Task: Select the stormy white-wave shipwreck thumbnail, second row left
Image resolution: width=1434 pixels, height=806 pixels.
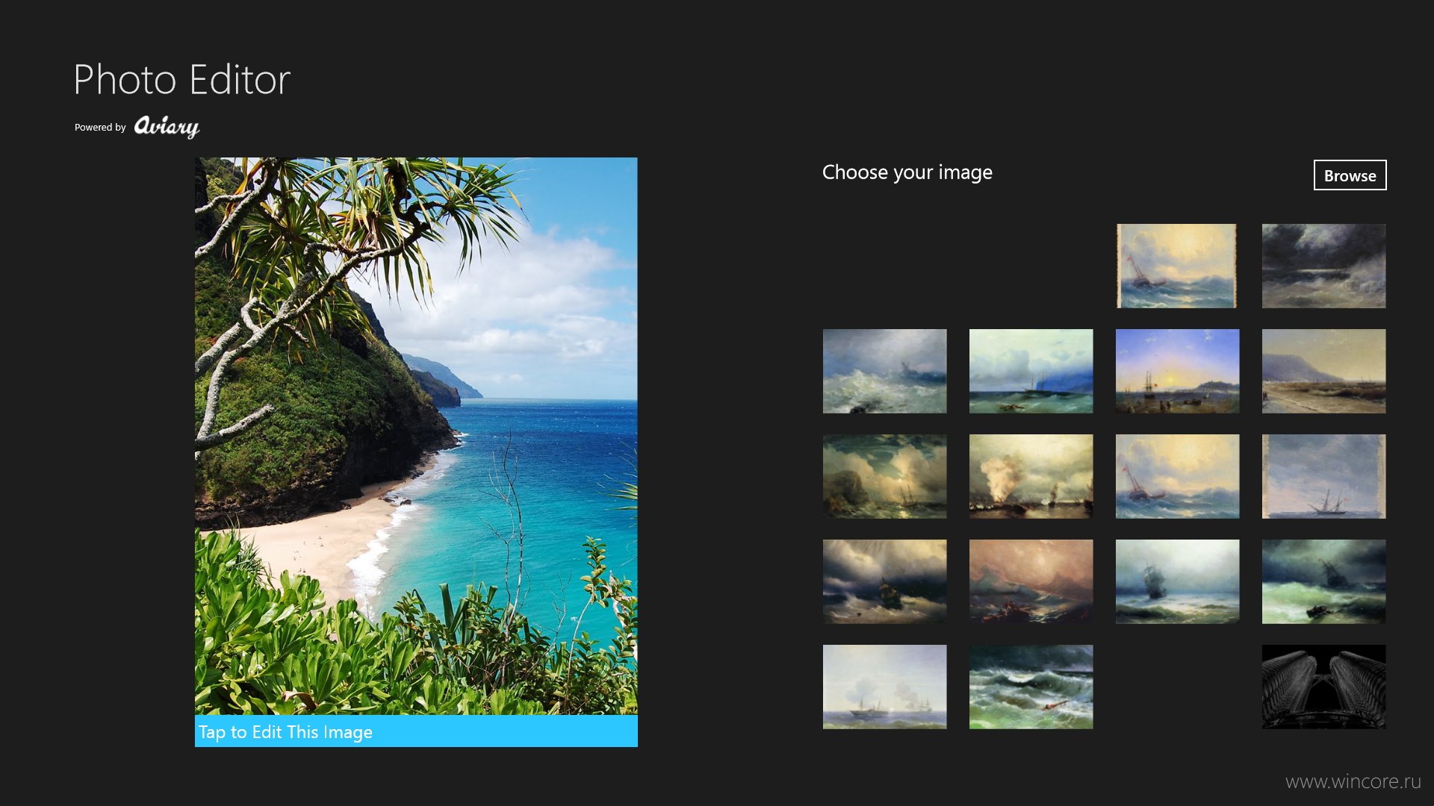Action: tap(884, 371)
